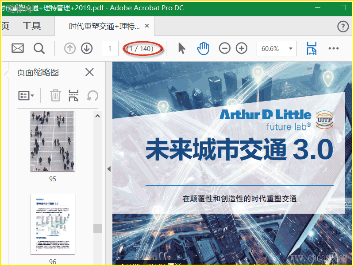Switch to the 工具 tab

(x=31, y=26)
